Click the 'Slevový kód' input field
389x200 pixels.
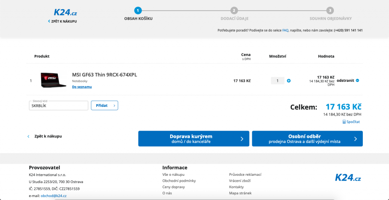[59, 106]
